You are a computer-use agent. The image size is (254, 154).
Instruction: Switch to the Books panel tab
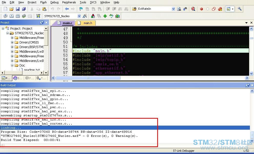pyautogui.click(x=18, y=78)
